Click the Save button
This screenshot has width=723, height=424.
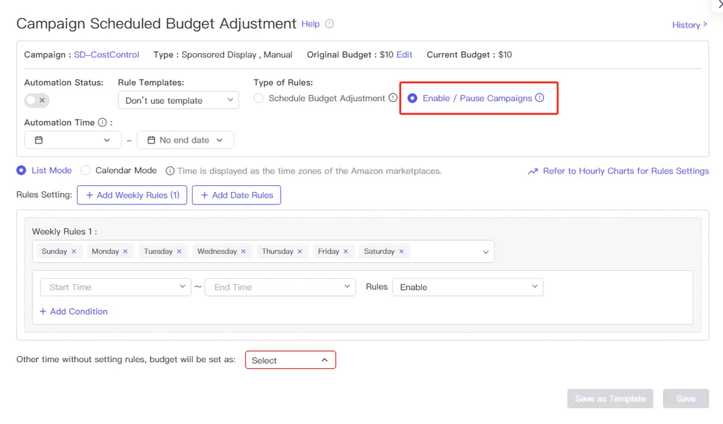[686, 398]
